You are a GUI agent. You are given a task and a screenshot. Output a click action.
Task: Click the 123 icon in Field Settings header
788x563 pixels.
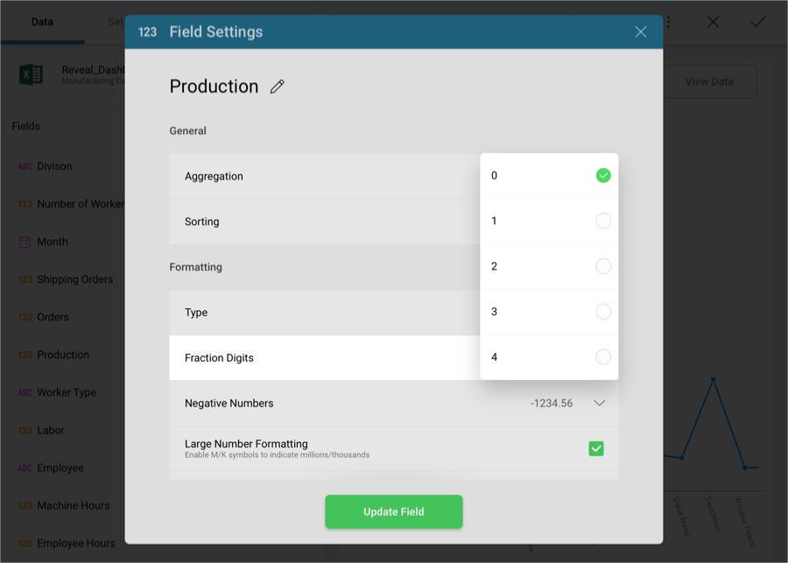149,32
